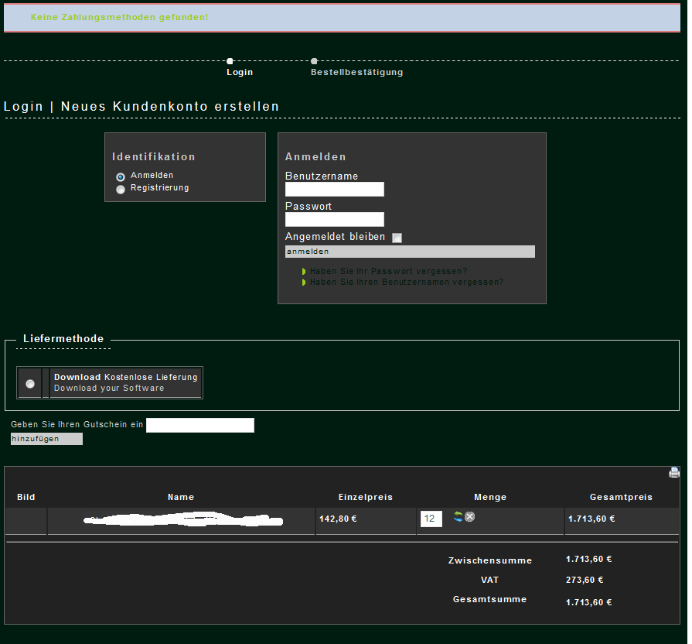Click the Bestellbestätigung step marker dot

314,61
